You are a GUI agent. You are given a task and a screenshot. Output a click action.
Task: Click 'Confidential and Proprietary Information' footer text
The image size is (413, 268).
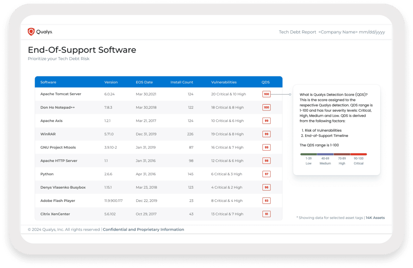coord(143,230)
